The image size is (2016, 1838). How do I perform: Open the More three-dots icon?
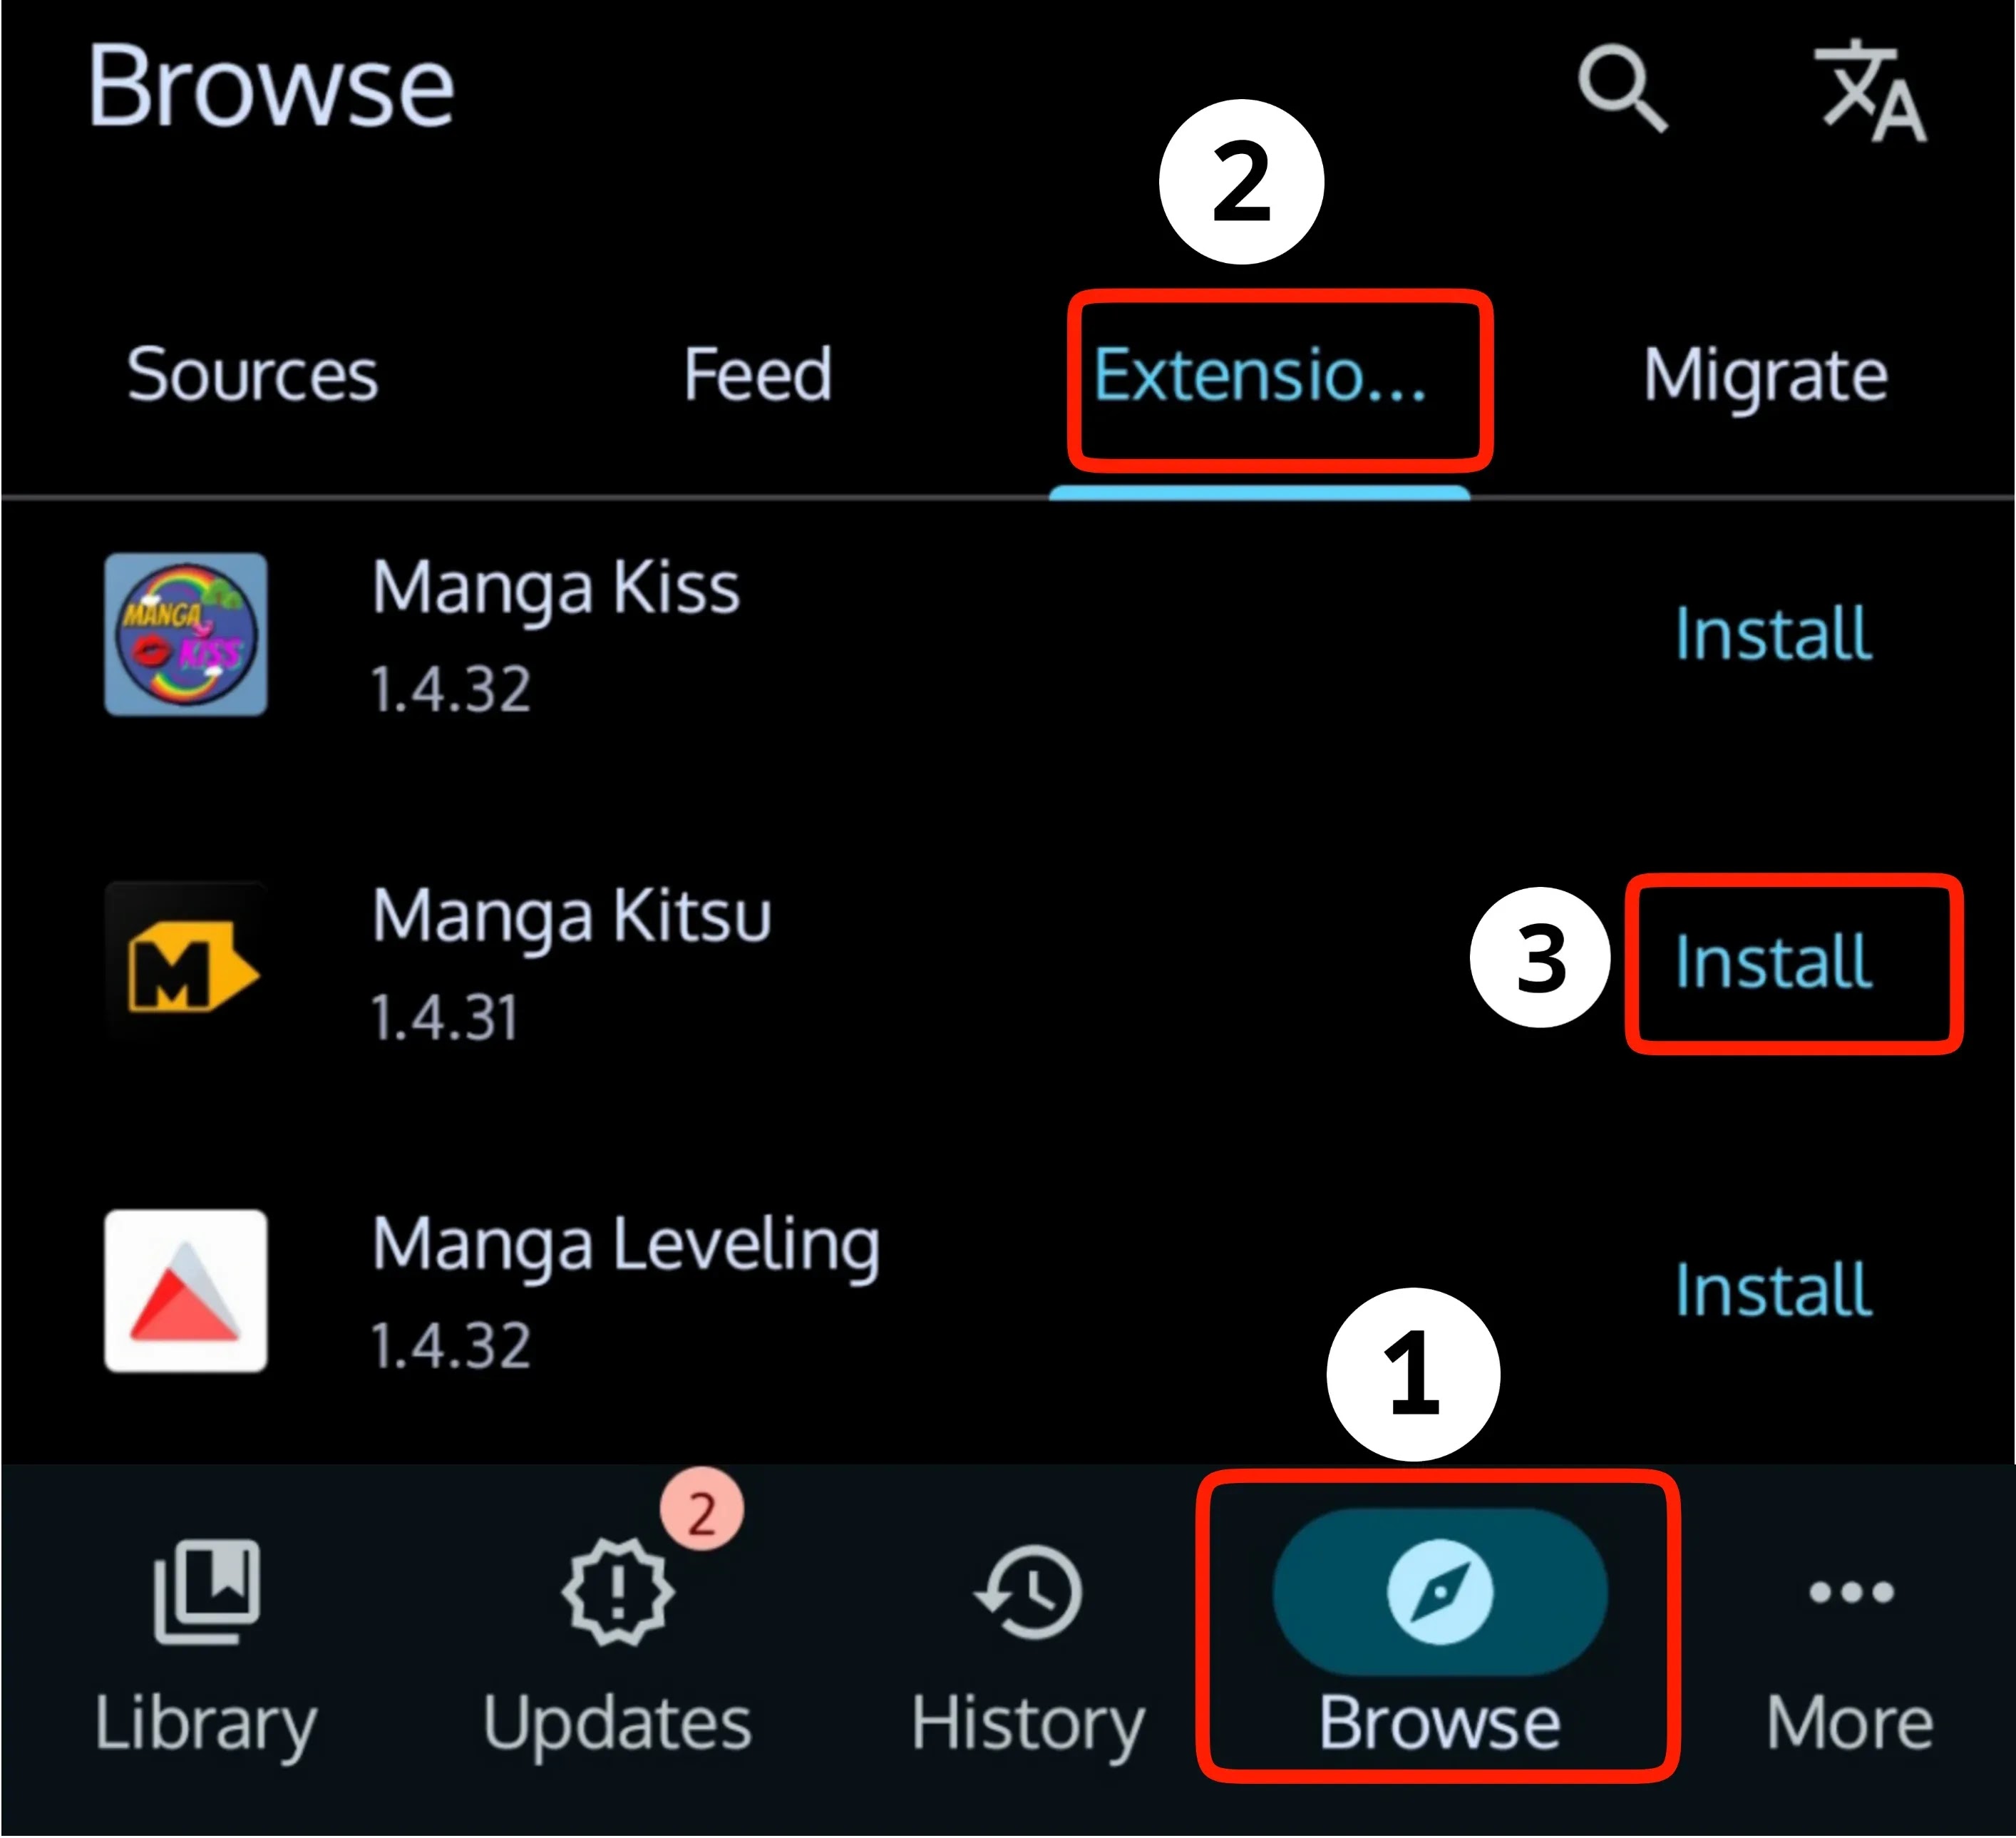coord(1850,1591)
